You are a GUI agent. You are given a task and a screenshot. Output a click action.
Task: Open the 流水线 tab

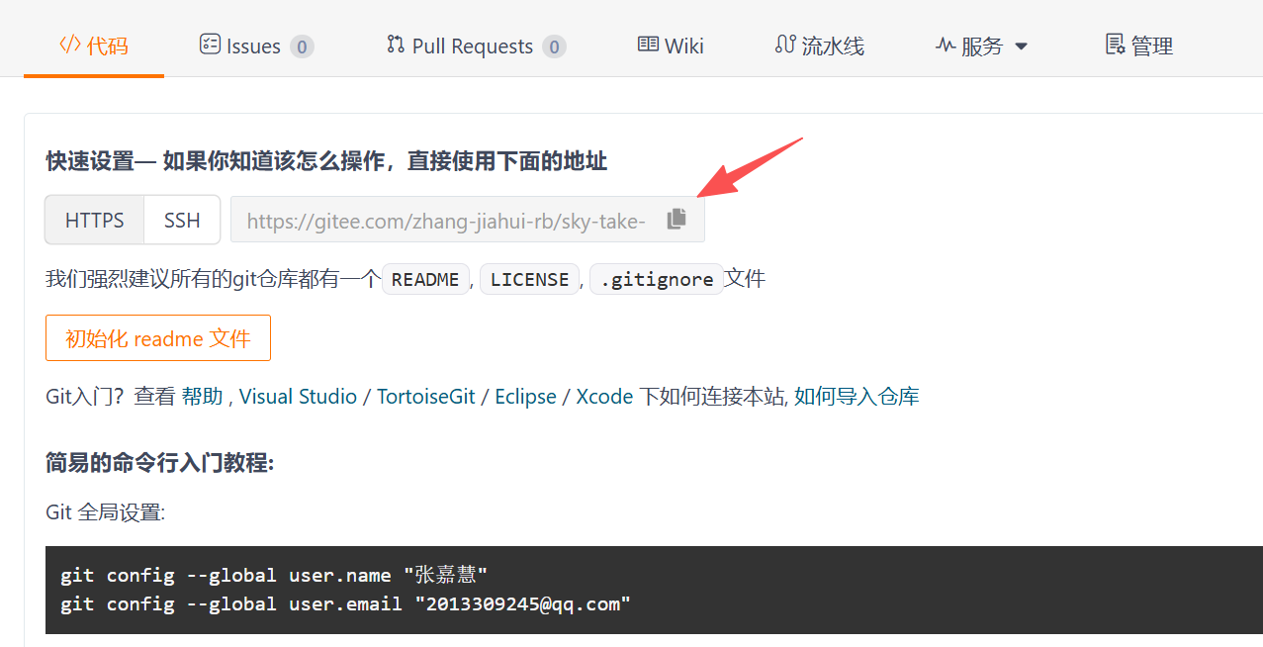(x=820, y=46)
